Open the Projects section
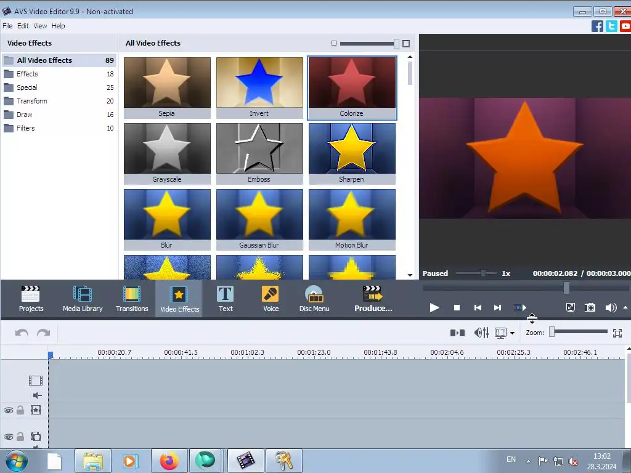The width and height of the screenshot is (631, 473). point(31,299)
